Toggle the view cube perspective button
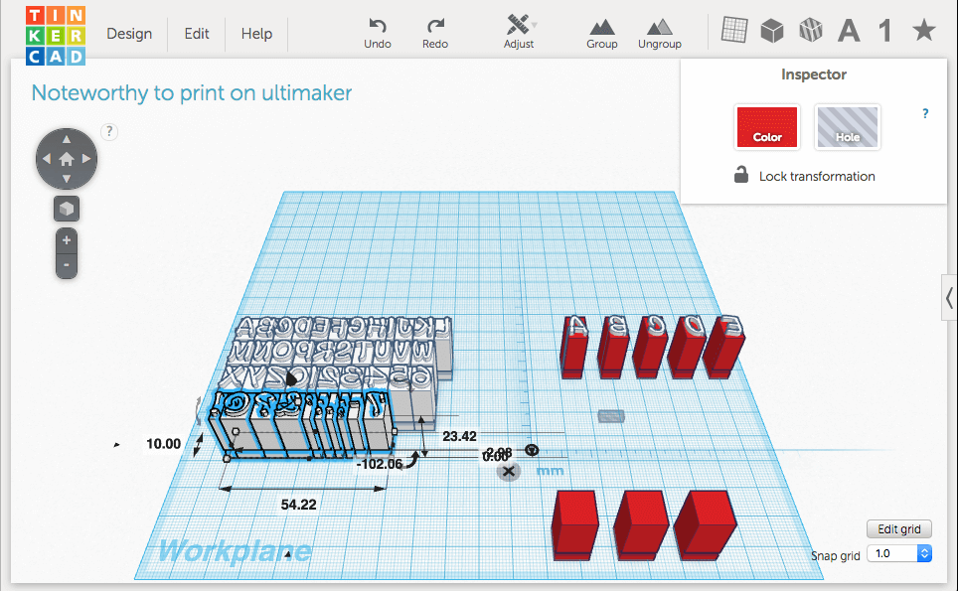The width and height of the screenshot is (958, 591). tap(67, 209)
